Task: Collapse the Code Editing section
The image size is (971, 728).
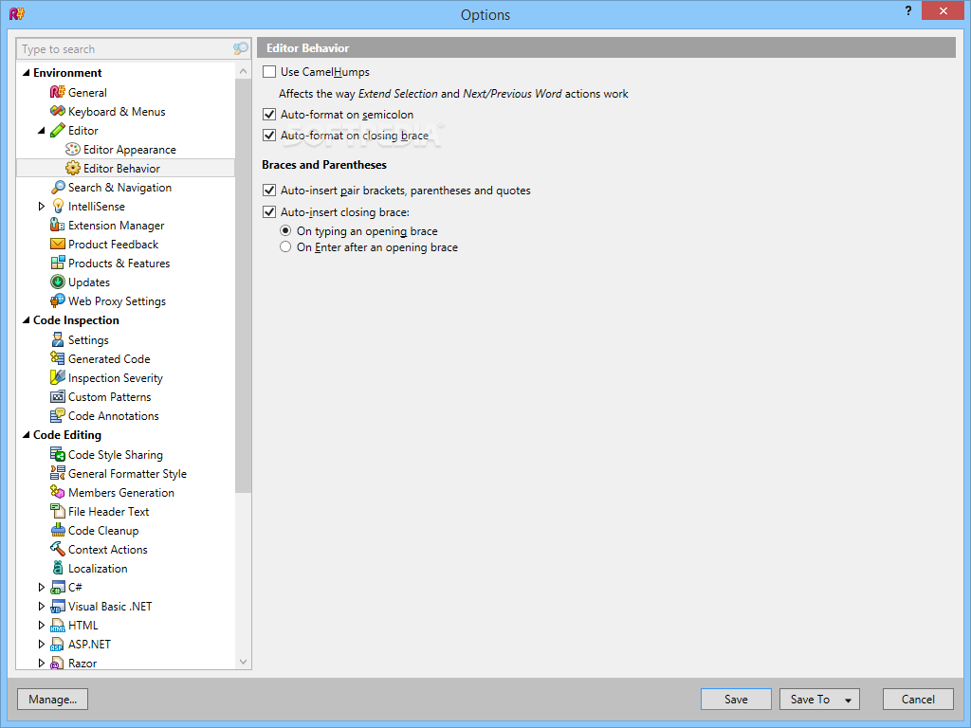Action: point(26,434)
